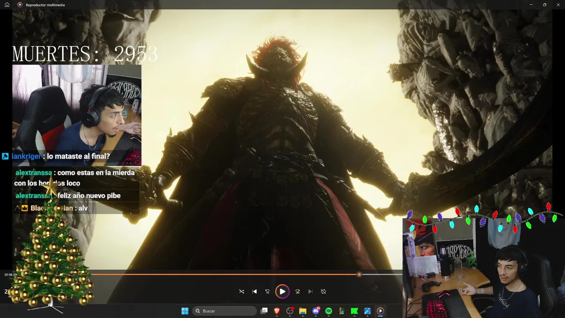Open the Windows Start menu
565x318 pixels.
coord(185,311)
